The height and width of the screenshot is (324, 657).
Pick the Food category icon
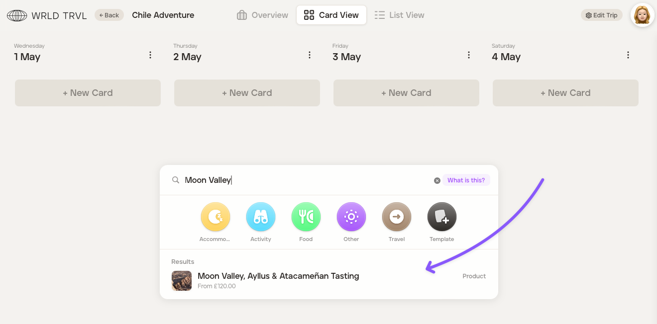[306, 217]
